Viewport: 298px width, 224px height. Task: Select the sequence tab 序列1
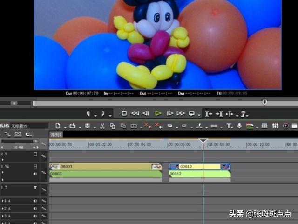pos(56,135)
